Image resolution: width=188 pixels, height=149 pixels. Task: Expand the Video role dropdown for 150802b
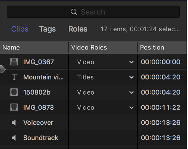point(131,92)
